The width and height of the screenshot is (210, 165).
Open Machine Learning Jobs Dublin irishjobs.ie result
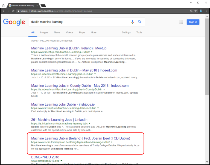tap(63, 105)
